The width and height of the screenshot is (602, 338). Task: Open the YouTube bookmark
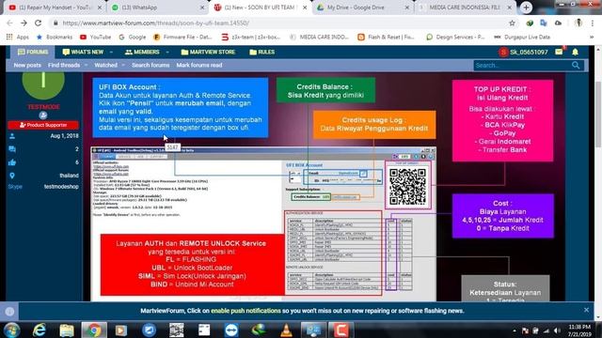(96, 38)
